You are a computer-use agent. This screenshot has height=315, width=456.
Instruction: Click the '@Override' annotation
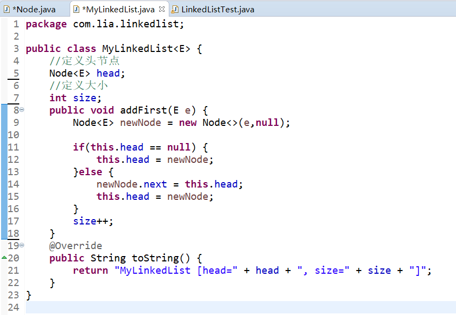click(76, 246)
